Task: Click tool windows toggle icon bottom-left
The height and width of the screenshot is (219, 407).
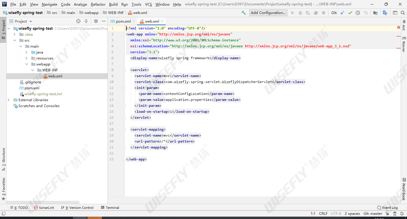Action: 4,214
